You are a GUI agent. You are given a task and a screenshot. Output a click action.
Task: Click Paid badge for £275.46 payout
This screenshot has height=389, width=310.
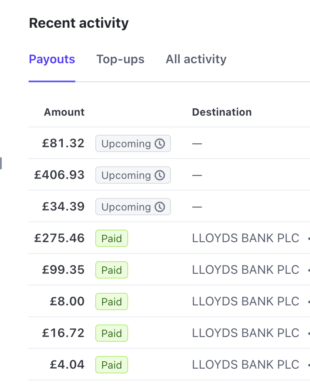pos(112,238)
